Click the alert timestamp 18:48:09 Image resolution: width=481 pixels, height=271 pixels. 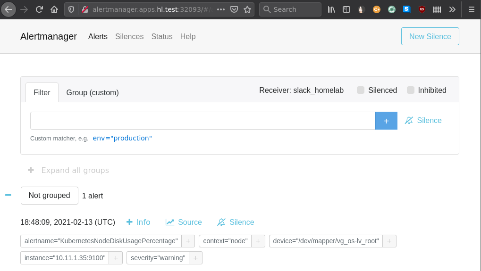(x=68, y=222)
